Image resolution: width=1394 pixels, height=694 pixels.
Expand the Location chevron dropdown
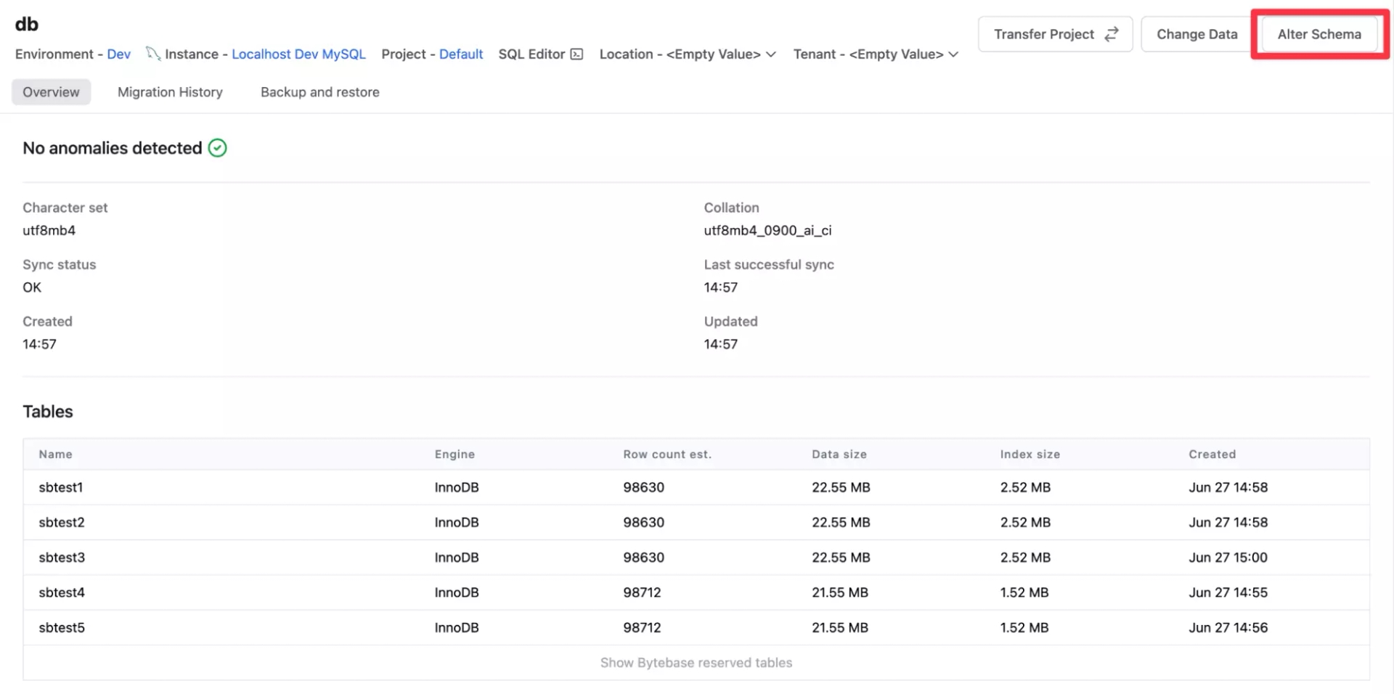tap(771, 54)
